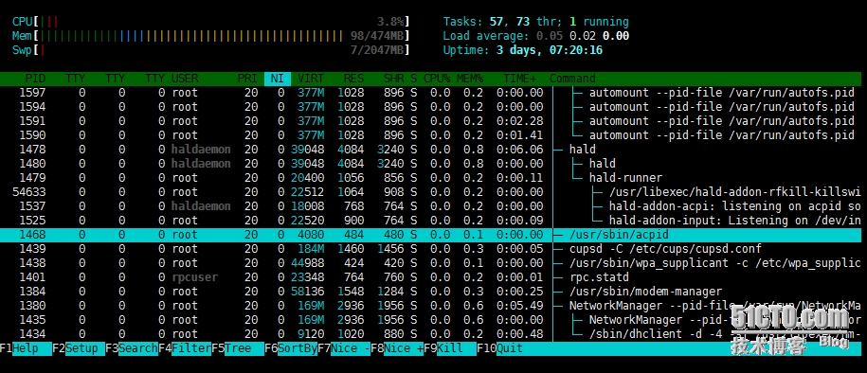Viewport: 867px width, 373px height.
Task: Select automount row with PID 1597
Action: click(x=431, y=93)
